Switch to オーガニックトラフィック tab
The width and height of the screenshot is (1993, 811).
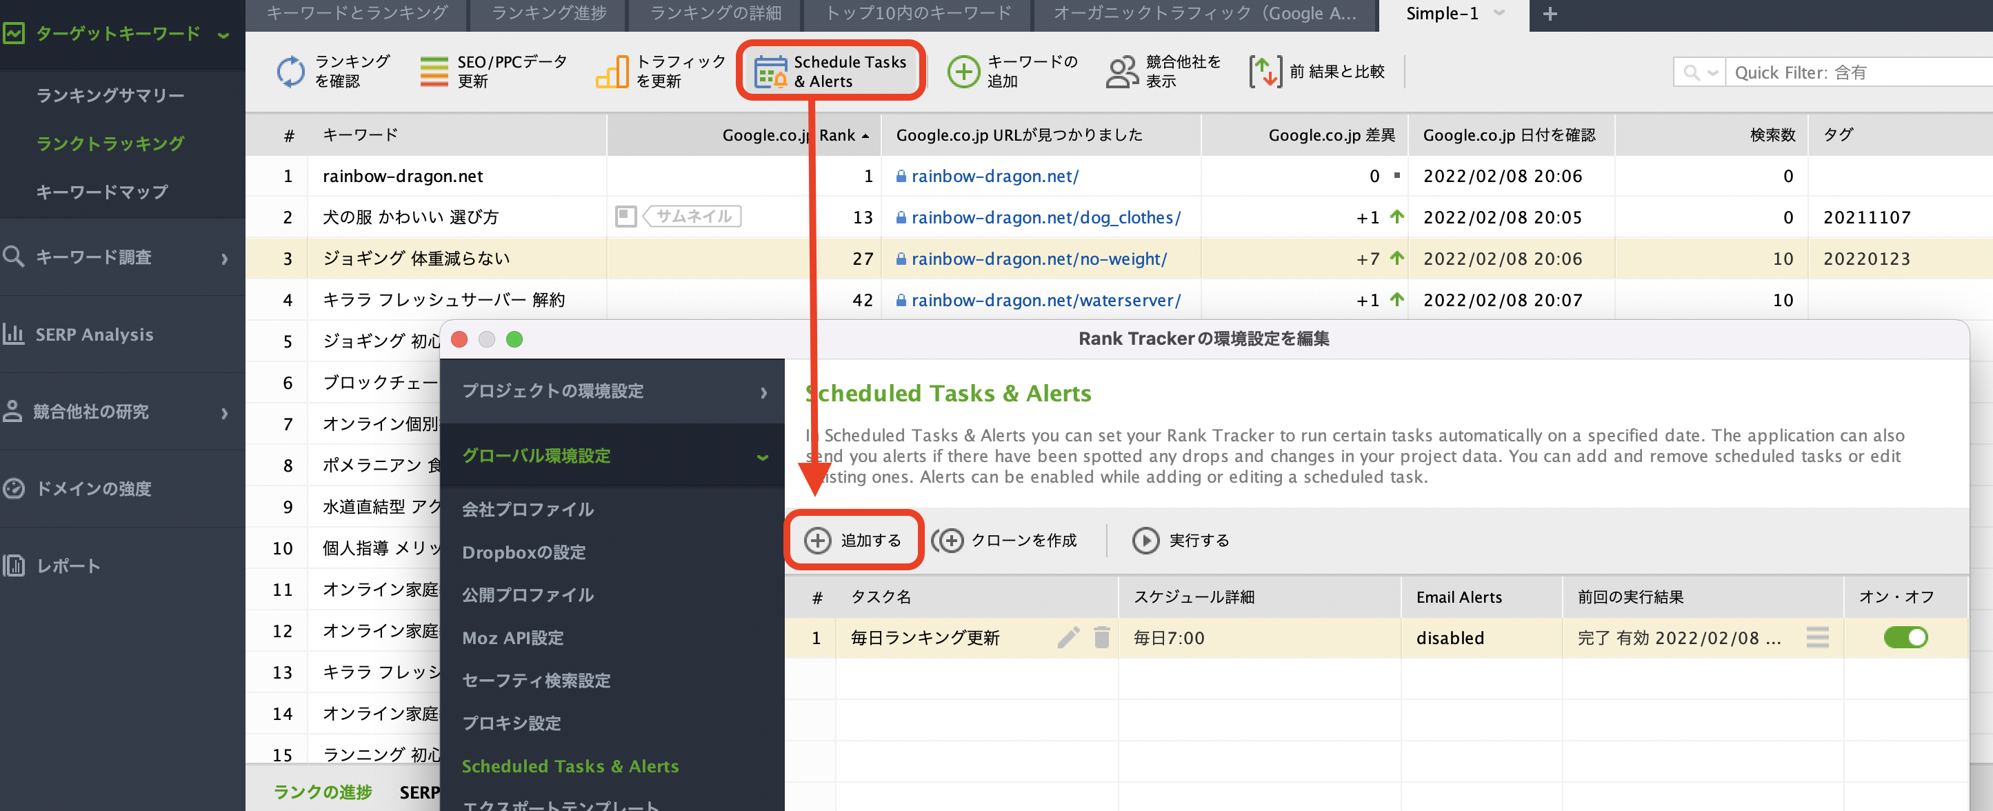tap(1205, 14)
